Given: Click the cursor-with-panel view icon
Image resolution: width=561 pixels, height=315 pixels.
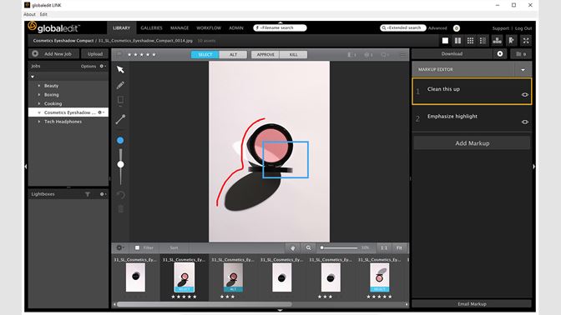Looking at the screenshot, I should [511, 41].
